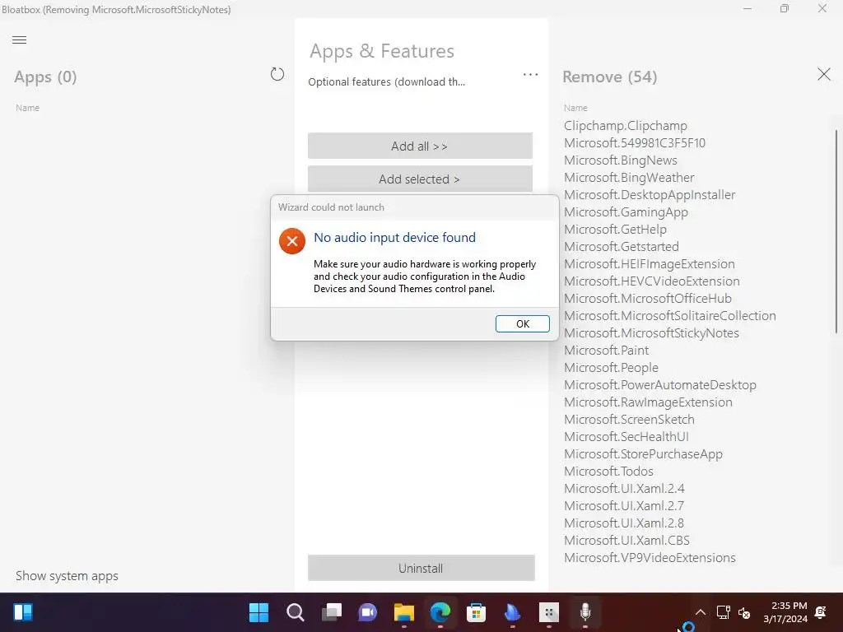Image resolution: width=843 pixels, height=632 pixels.
Task: Select Microsoft.HEVCVideoExtension entry
Action: click(652, 281)
